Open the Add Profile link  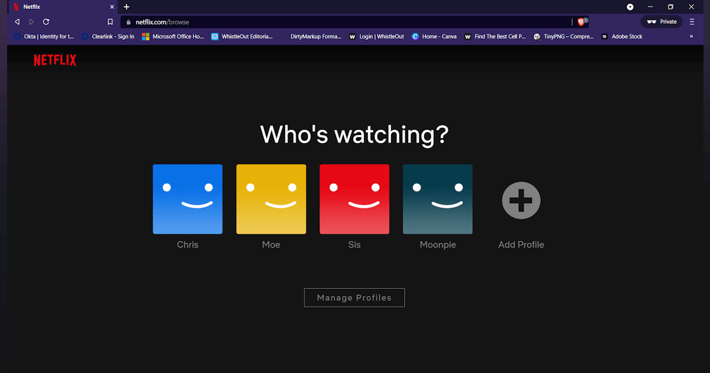pos(521,244)
